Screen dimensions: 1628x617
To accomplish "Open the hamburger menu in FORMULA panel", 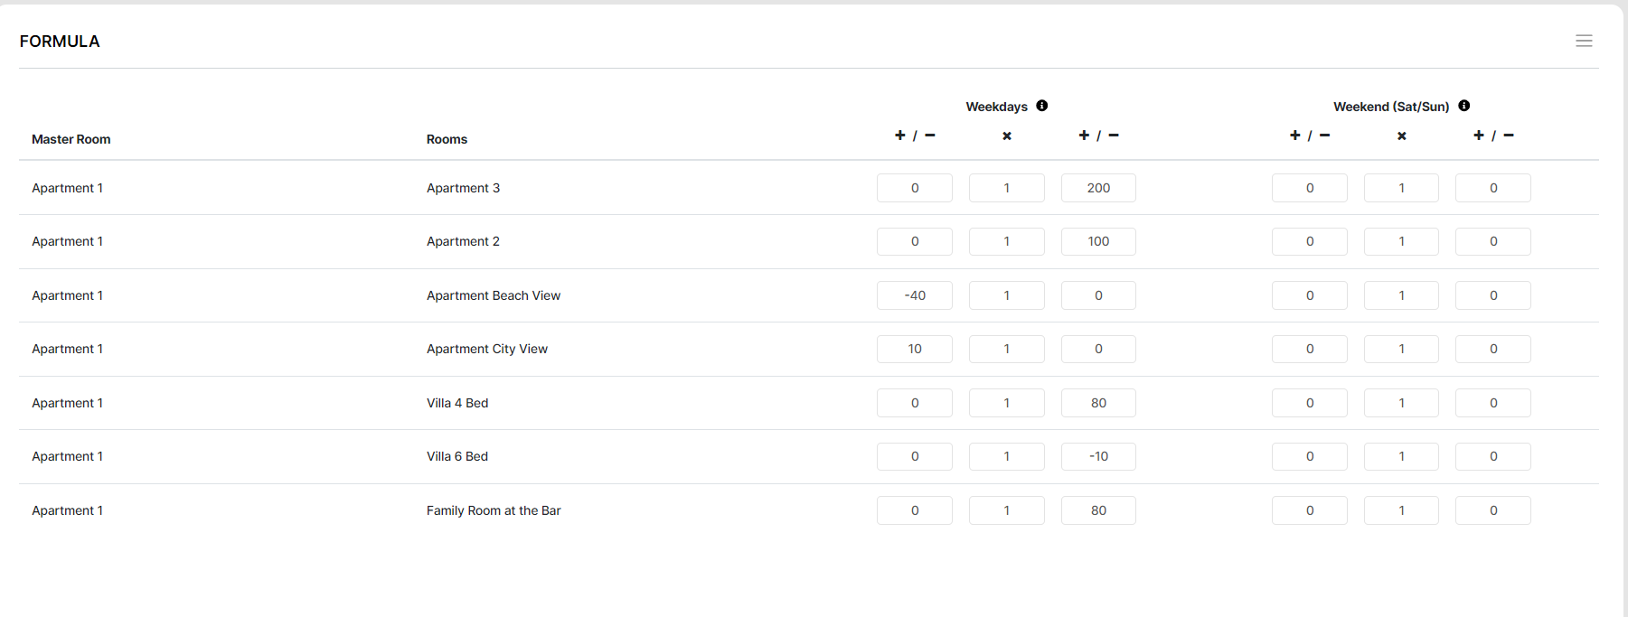I will point(1584,41).
